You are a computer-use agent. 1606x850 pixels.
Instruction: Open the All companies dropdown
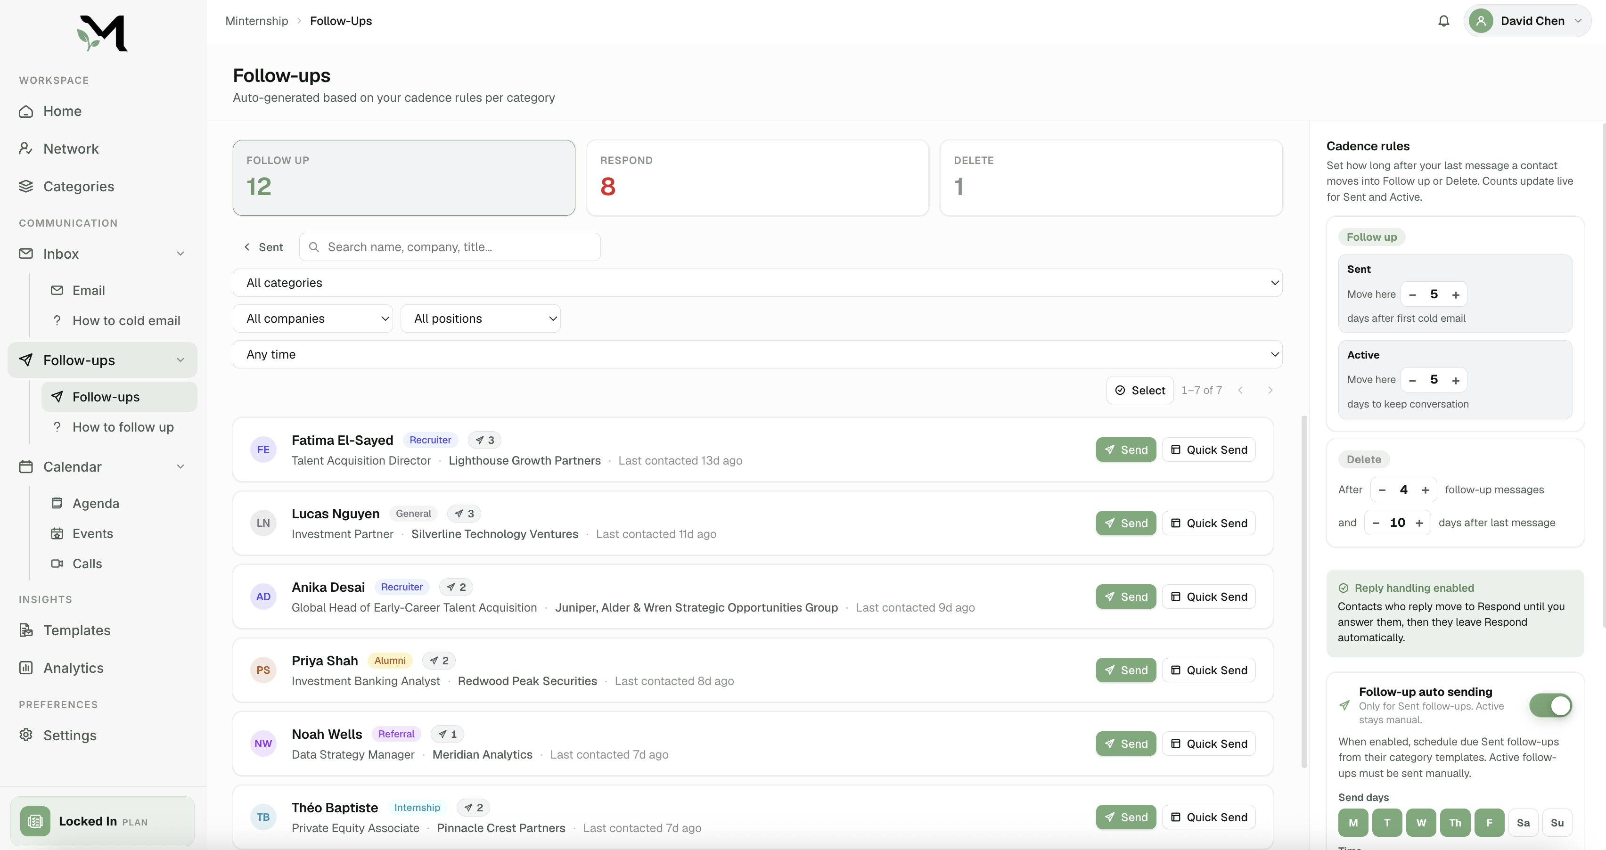[313, 319]
